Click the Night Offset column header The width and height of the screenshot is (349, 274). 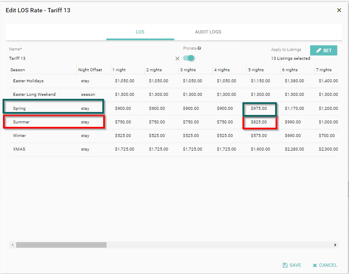point(90,70)
